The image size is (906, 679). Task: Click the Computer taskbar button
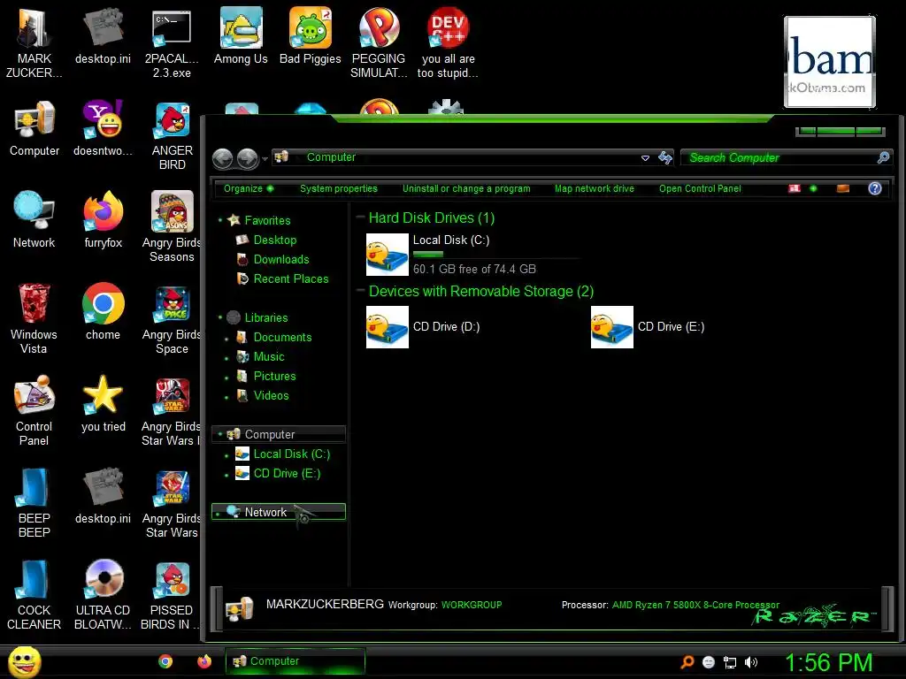point(296,661)
